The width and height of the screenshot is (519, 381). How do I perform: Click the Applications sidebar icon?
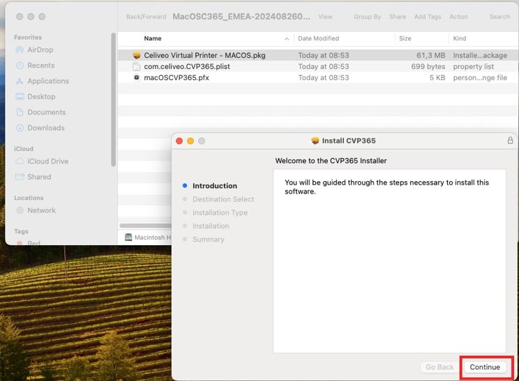[20, 81]
